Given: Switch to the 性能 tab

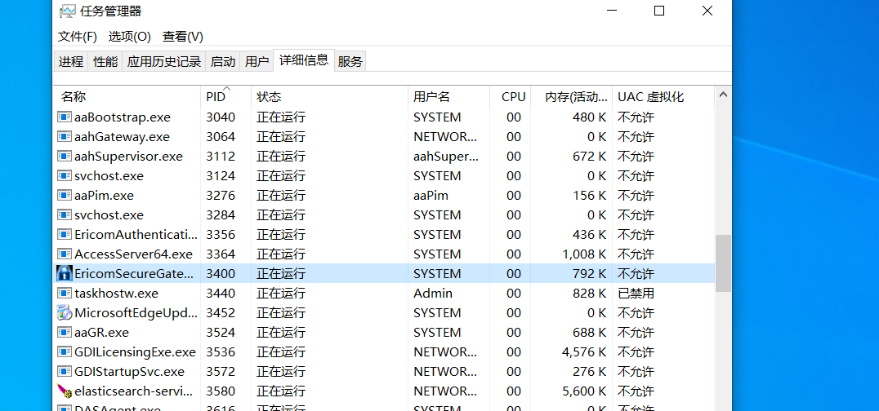Looking at the screenshot, I should [105, 61].
